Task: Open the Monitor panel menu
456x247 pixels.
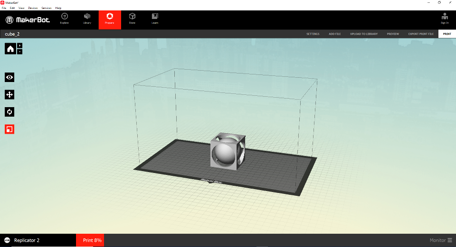Action: (x=441, y=240)
